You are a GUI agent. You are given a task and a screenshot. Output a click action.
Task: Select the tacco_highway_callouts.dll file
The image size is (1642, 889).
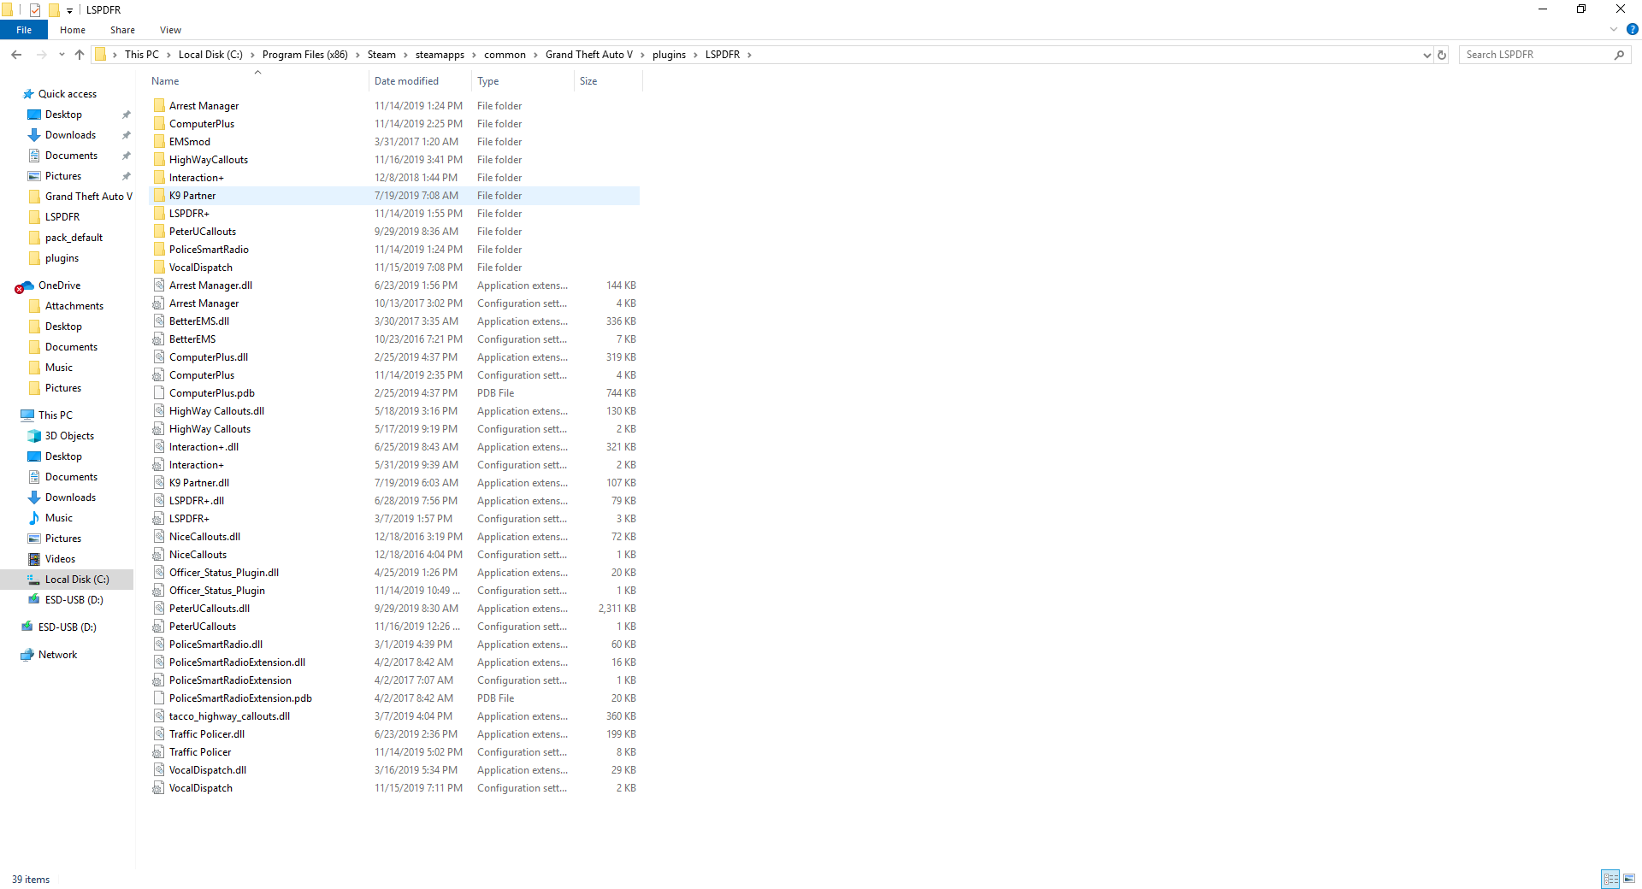[229, 716]
